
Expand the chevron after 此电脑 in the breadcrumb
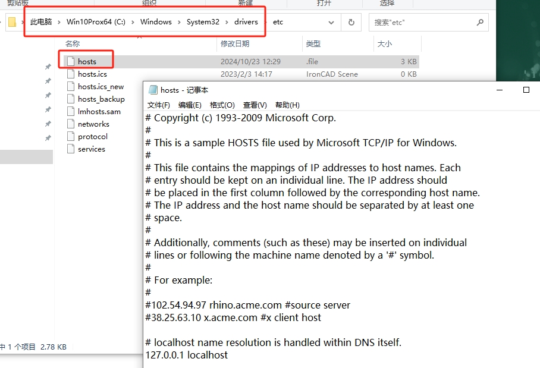pyautogui.click(x=59, y=23)
